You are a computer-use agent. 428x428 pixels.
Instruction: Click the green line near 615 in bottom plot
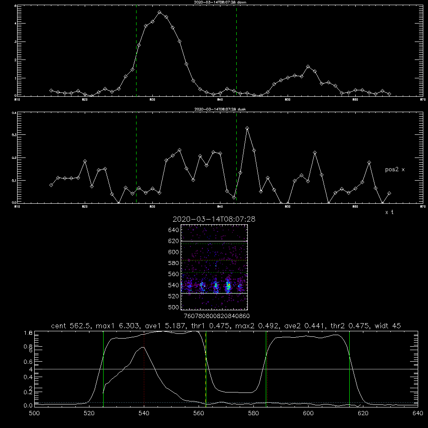click(x=349, y=369)
